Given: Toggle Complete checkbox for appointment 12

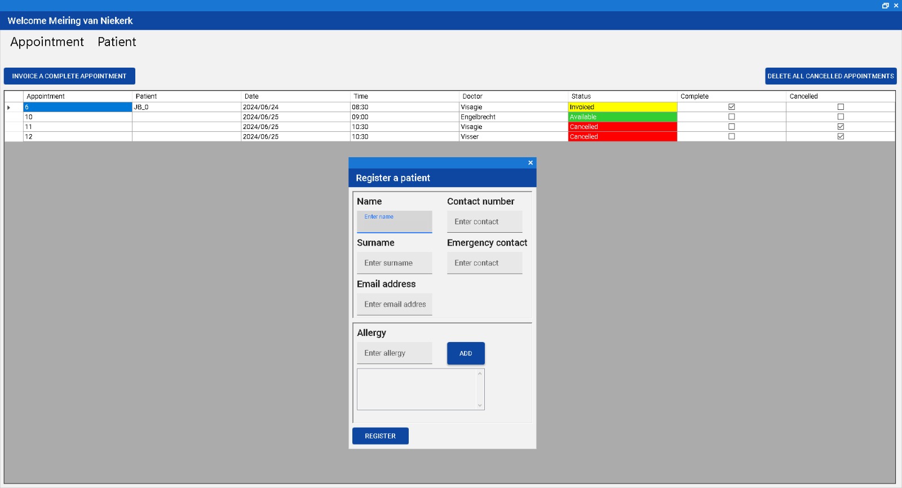Looking at the screenshot, I should (x=732, y=136).
